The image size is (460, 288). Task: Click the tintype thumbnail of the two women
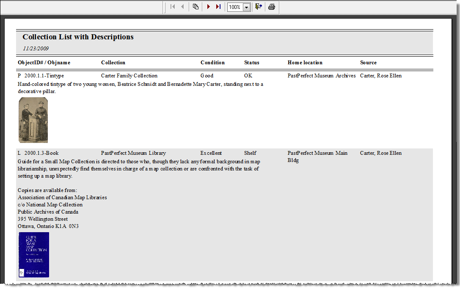pyautogui.click(x=33, y=120)
